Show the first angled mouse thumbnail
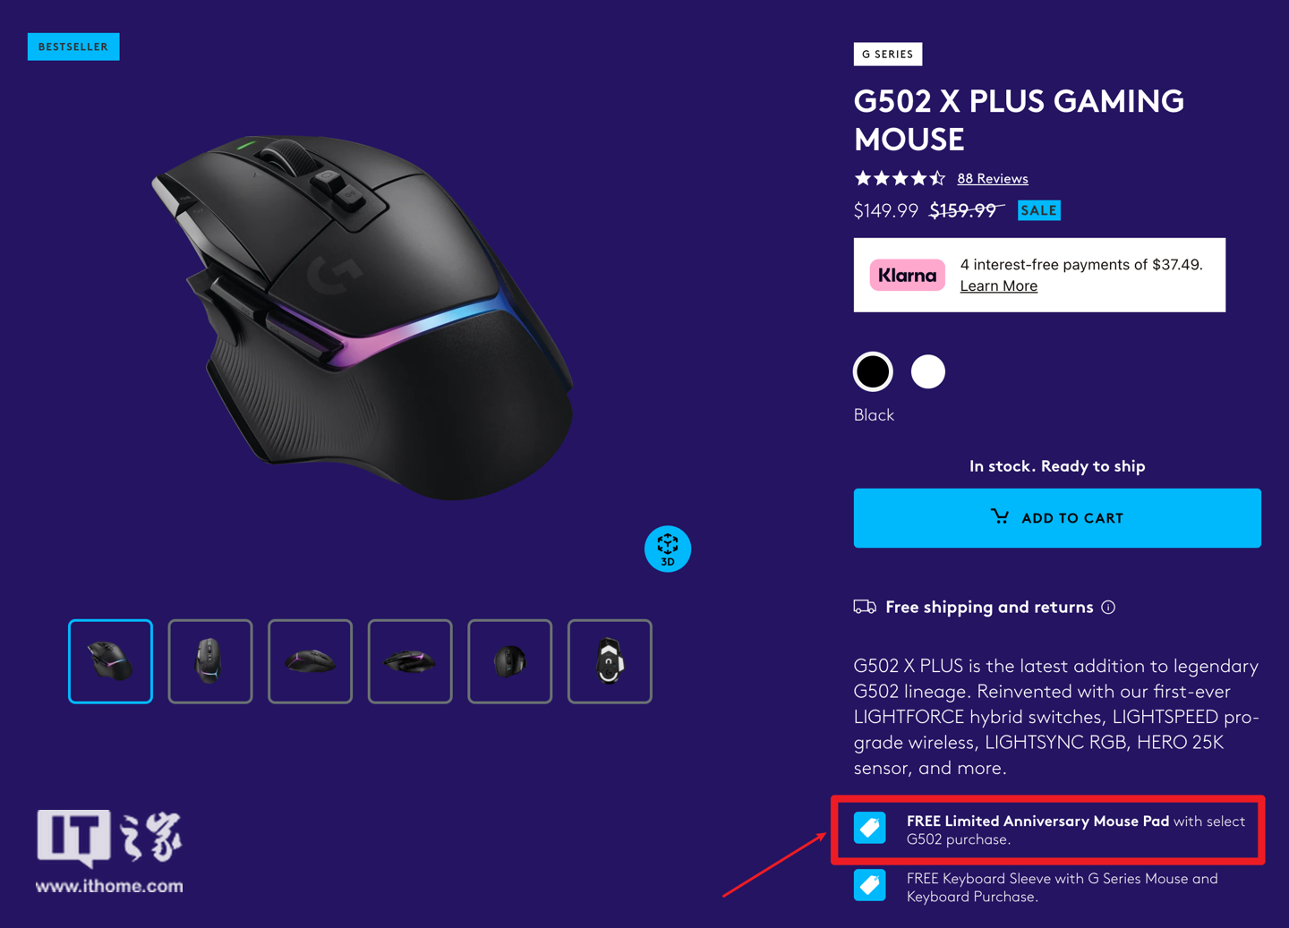Viewport: 1289px width, 928px height. point(110,661)
